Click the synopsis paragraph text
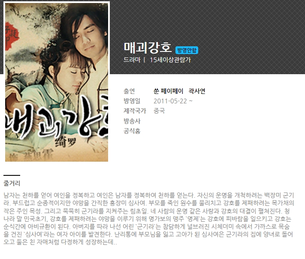The image size is (305, 259). pos(149,219)
